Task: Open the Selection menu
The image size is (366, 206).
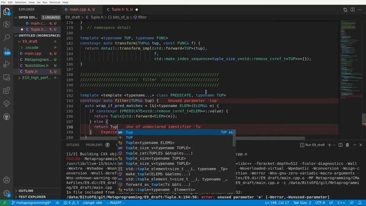Action: tap(21, 2)
